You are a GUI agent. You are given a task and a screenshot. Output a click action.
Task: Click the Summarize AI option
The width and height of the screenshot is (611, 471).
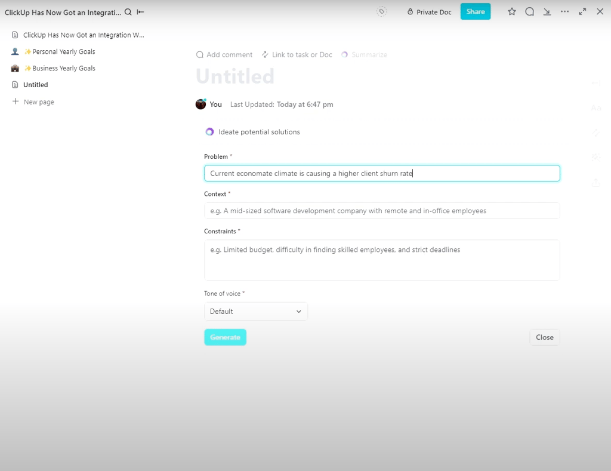365,54
